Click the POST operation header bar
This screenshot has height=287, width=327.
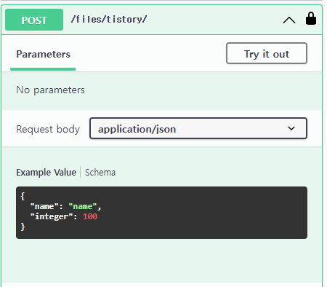click(161, 20)
